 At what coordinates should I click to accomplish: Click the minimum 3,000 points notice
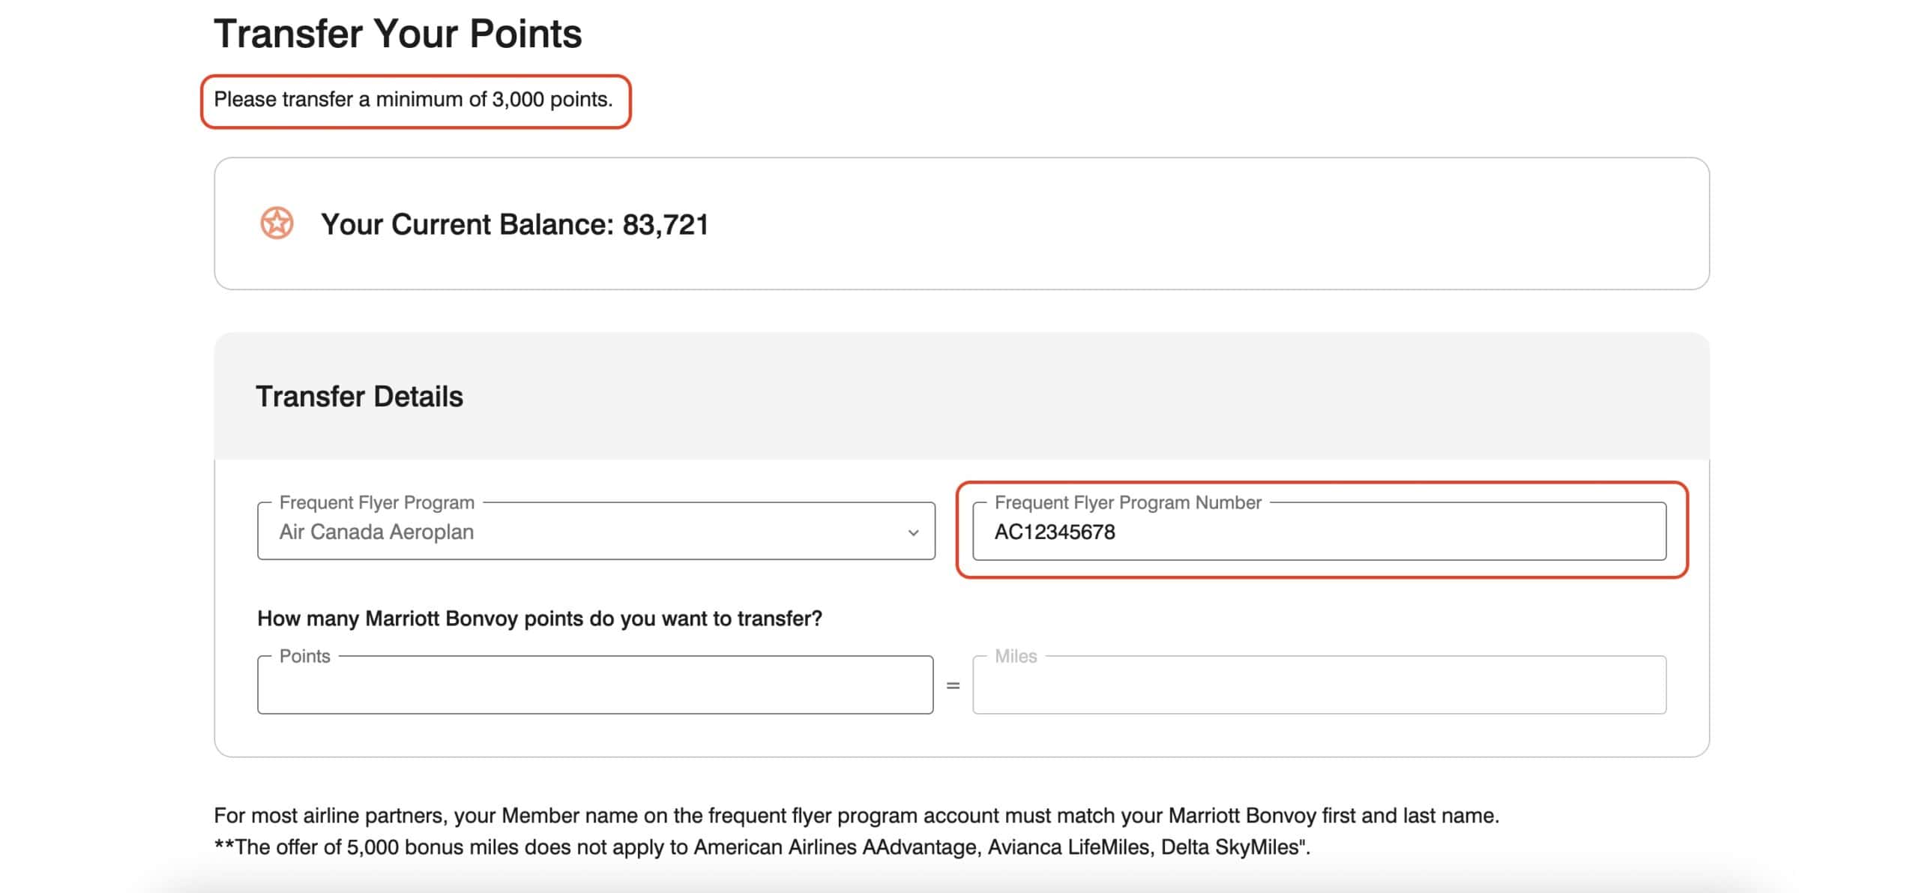pyautogui.click(x=413, y=100)
